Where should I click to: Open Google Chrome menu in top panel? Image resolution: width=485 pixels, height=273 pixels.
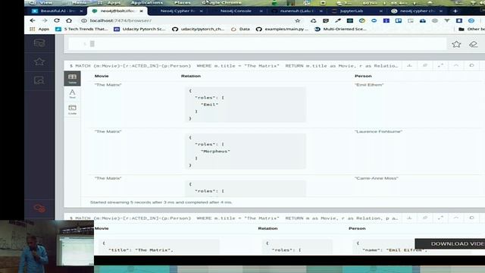pos(221,2)
